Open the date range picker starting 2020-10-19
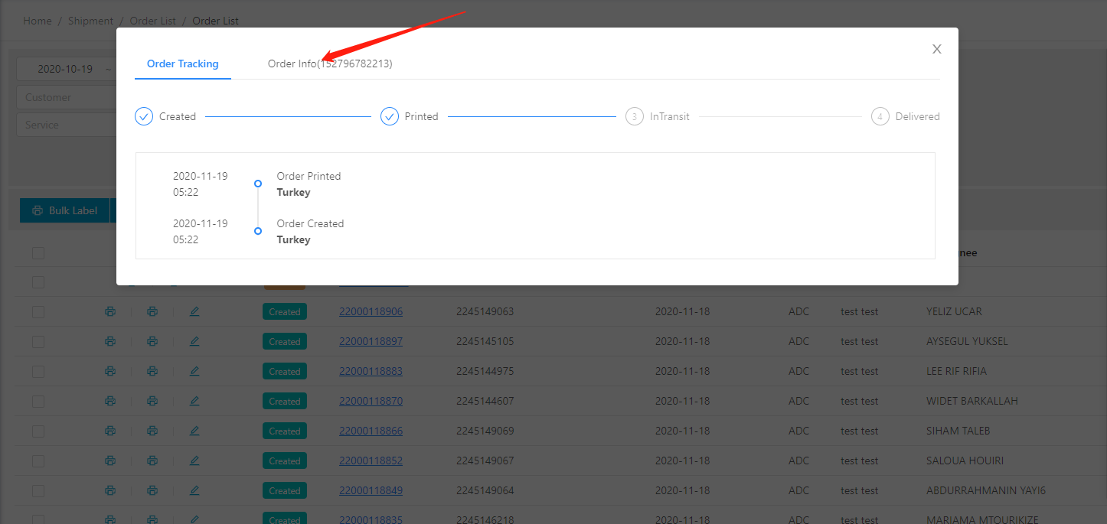Viewport: 1107px width, 524px height. 67,69
